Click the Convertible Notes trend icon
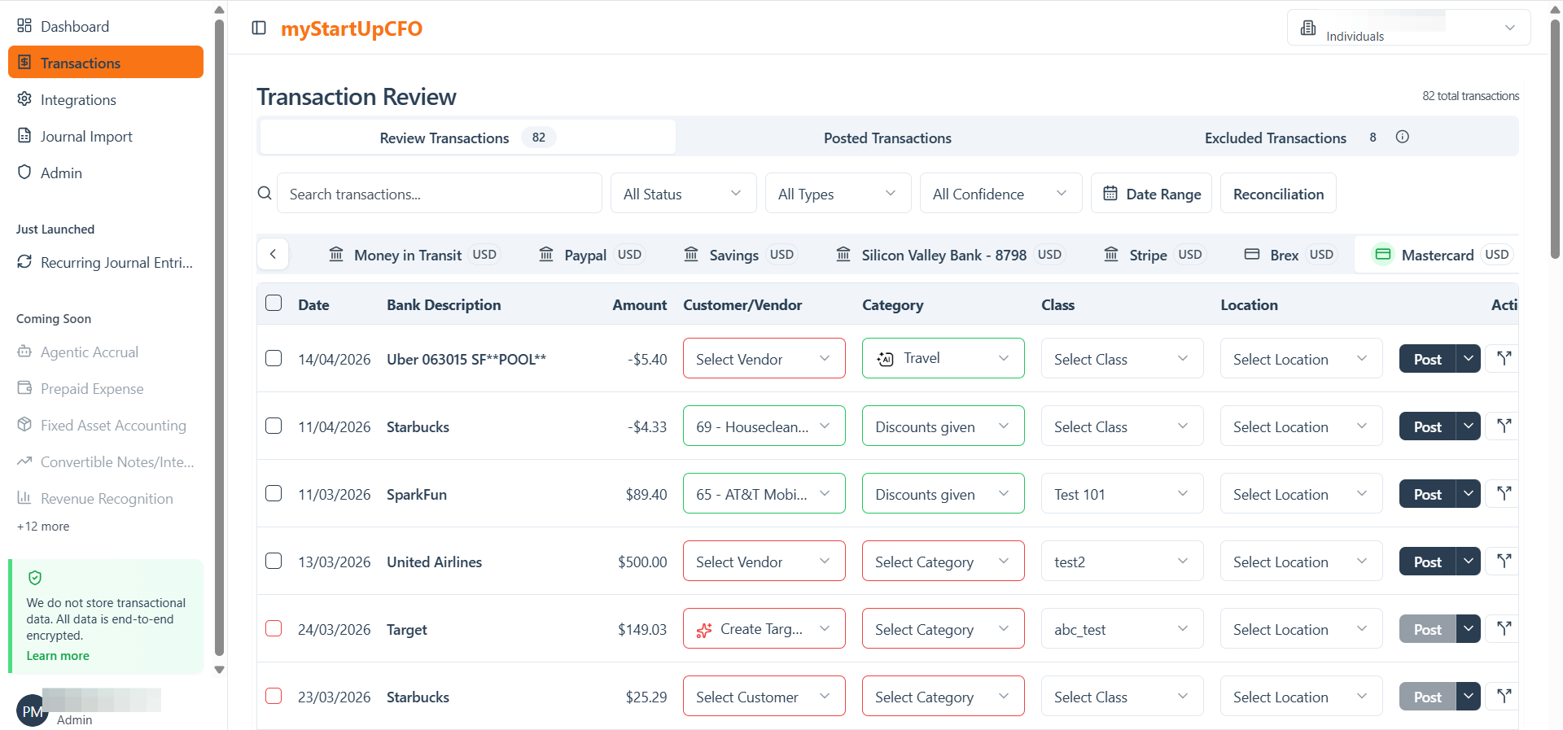This screenshot has width=1563, height=730. [x=24, y=461]
